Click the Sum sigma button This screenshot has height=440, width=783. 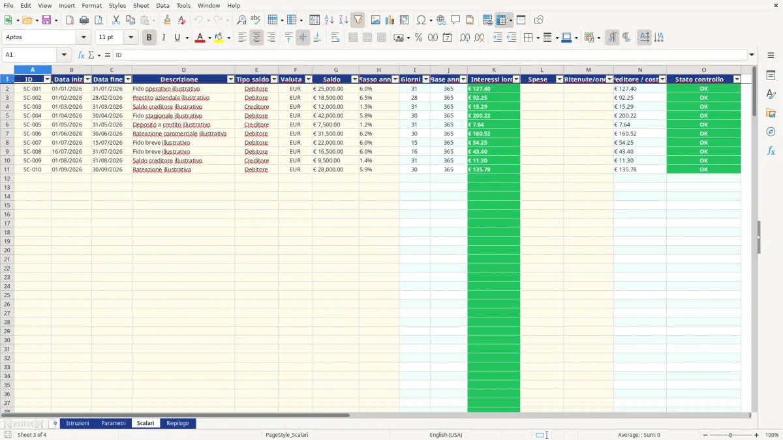click(91, 55)
